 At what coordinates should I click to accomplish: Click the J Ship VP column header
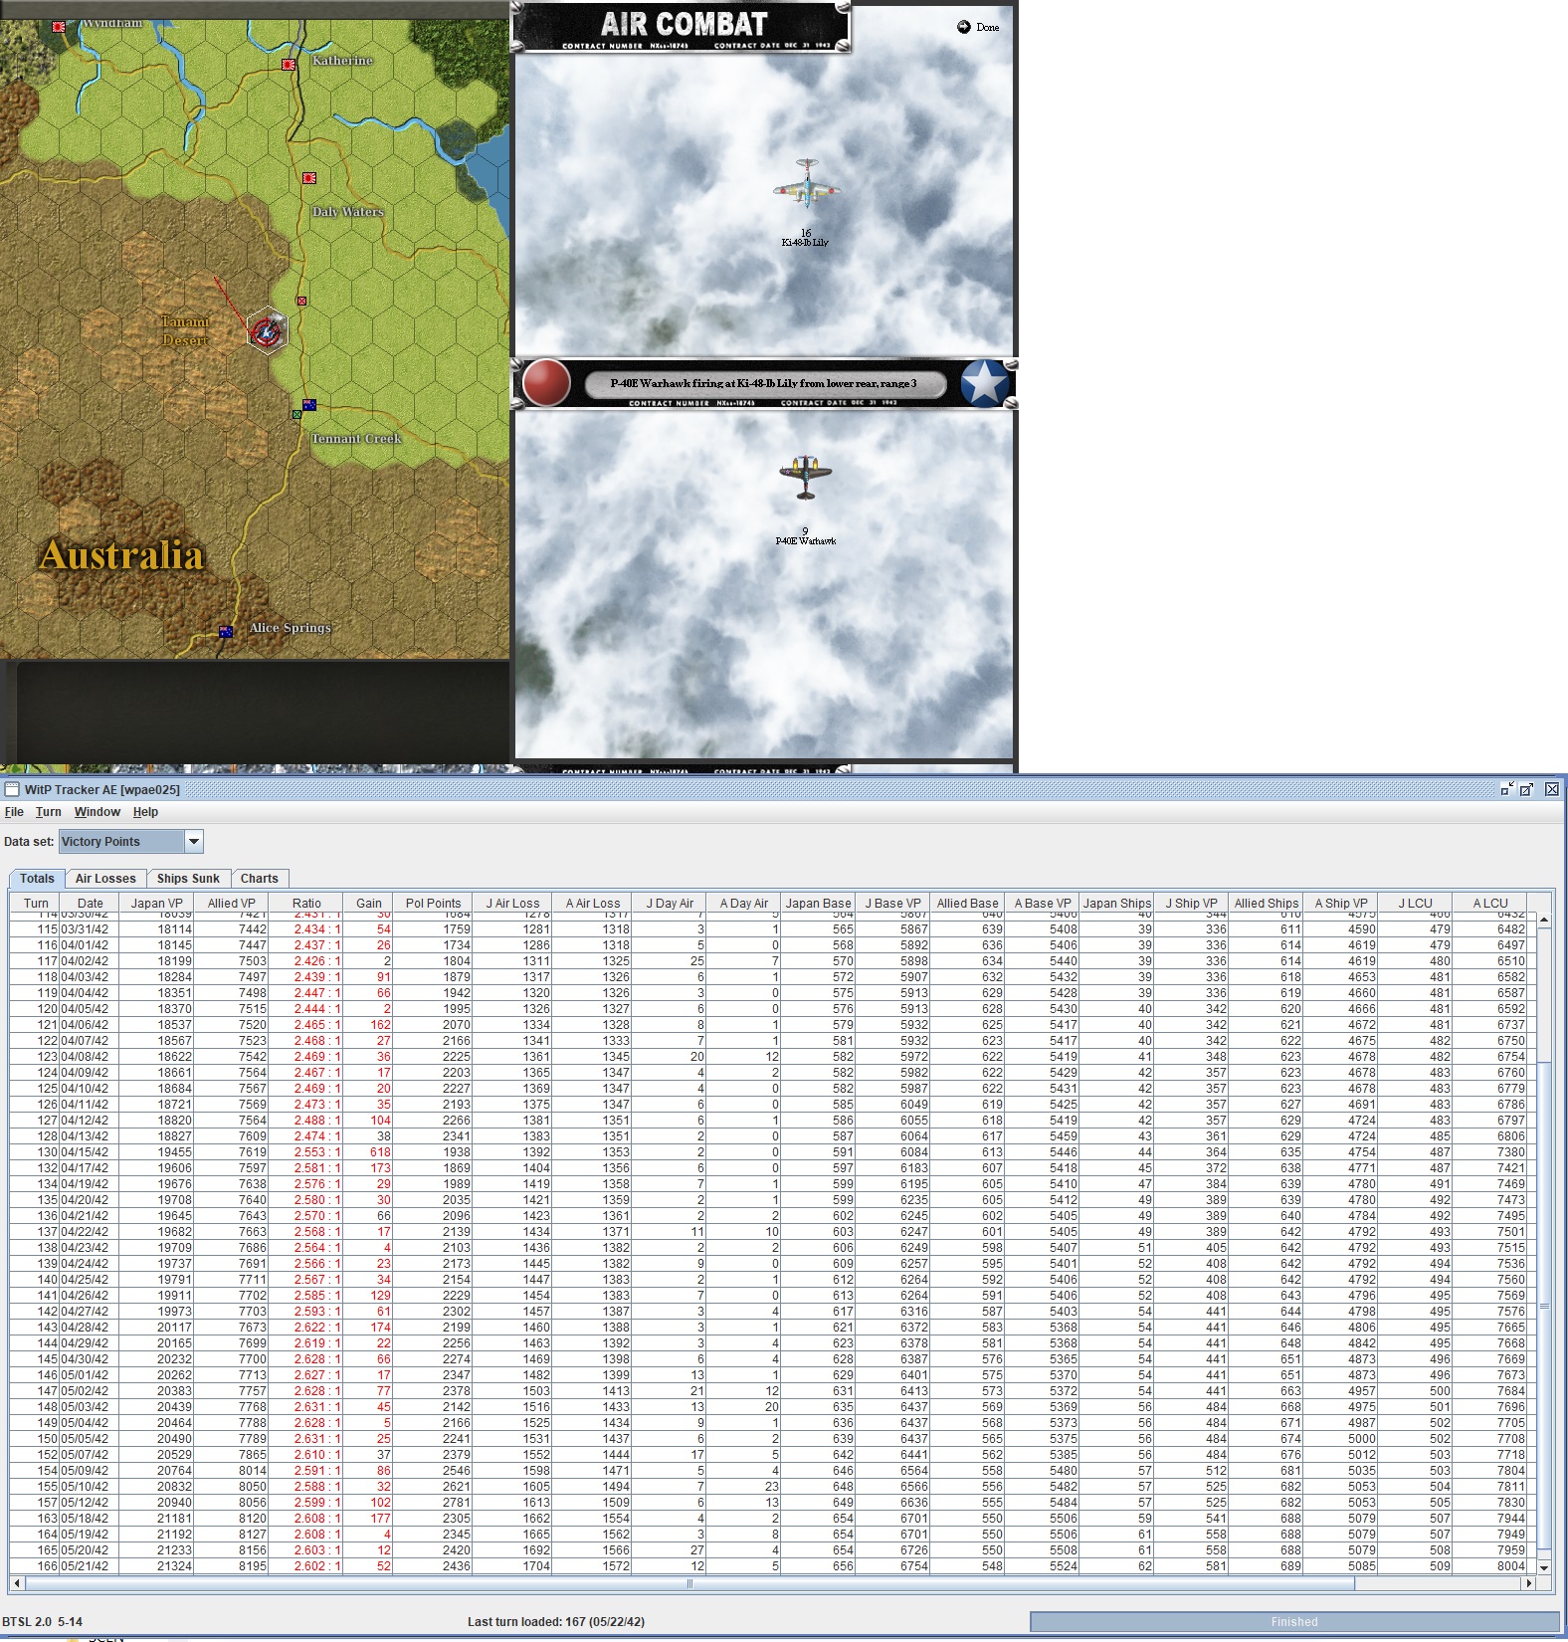pyautogui.click(x=1192, y=904)
